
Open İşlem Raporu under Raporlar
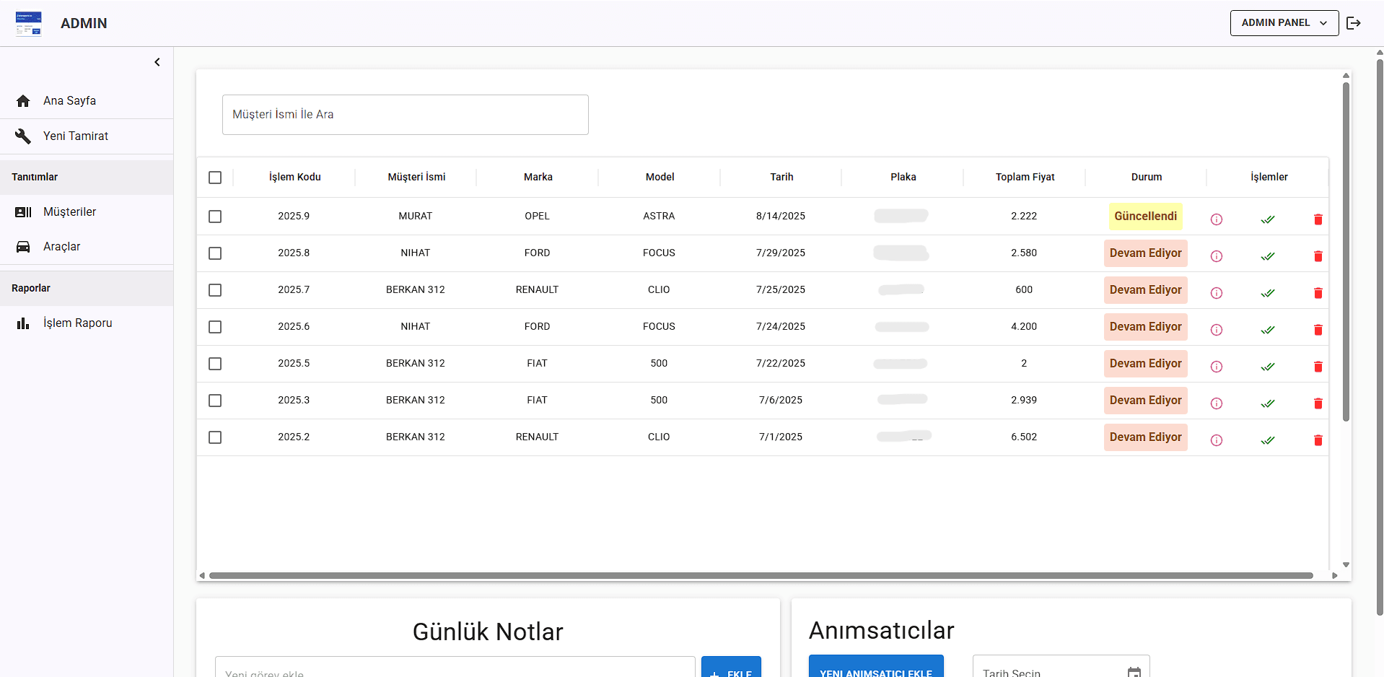[77, 323]
